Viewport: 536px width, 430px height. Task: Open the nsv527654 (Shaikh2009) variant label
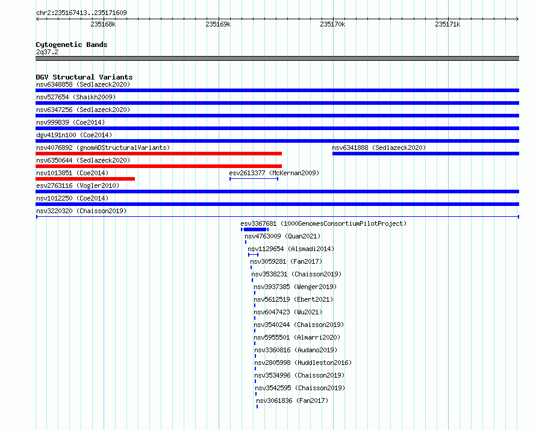[x=76, y=97]
